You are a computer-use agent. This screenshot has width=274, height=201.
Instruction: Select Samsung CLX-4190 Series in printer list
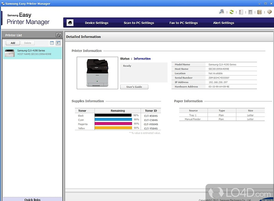[32, 52]
